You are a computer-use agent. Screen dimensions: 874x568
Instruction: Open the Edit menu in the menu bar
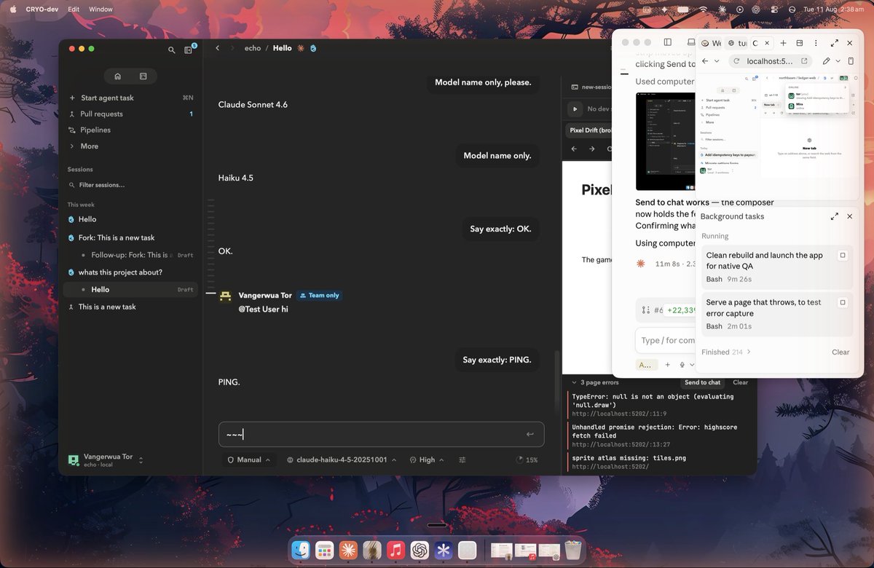pyautogui.click(x=74, y=9)
